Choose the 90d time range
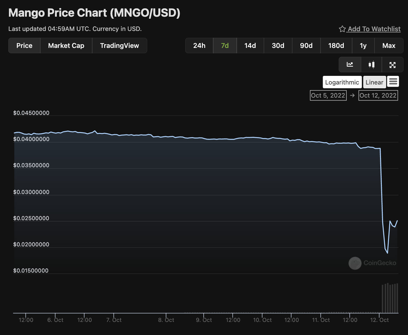408x335 pixels. [306, 46]
